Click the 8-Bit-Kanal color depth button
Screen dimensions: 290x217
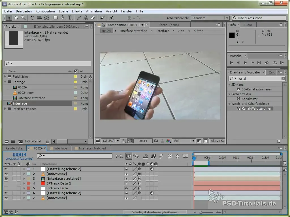click(33, 141)
